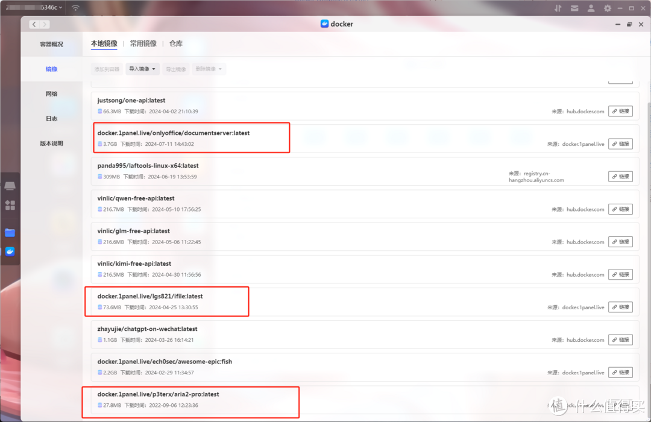Open the transfer arrows icon in top bar

pos(558,8)
